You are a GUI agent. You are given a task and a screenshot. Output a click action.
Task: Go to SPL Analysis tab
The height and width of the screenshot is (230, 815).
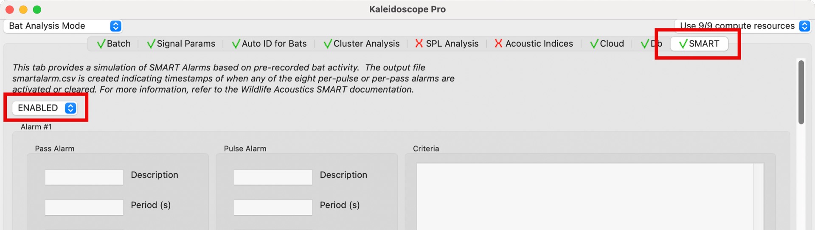pos(447,44)
